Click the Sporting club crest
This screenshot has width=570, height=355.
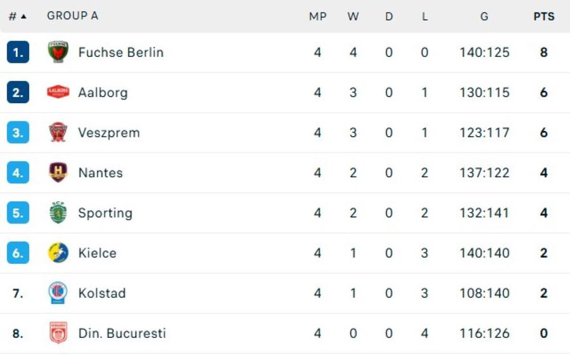point(58,213)
